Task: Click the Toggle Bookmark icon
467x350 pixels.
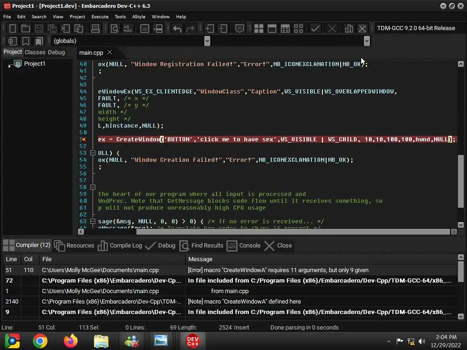Action: tap(26, 41)
